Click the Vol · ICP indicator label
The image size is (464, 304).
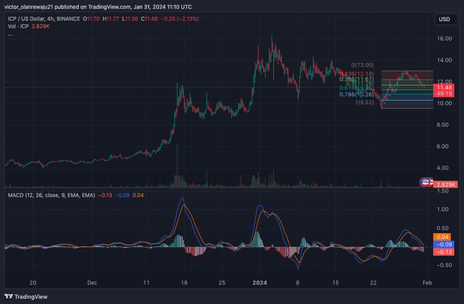(18, 26)
